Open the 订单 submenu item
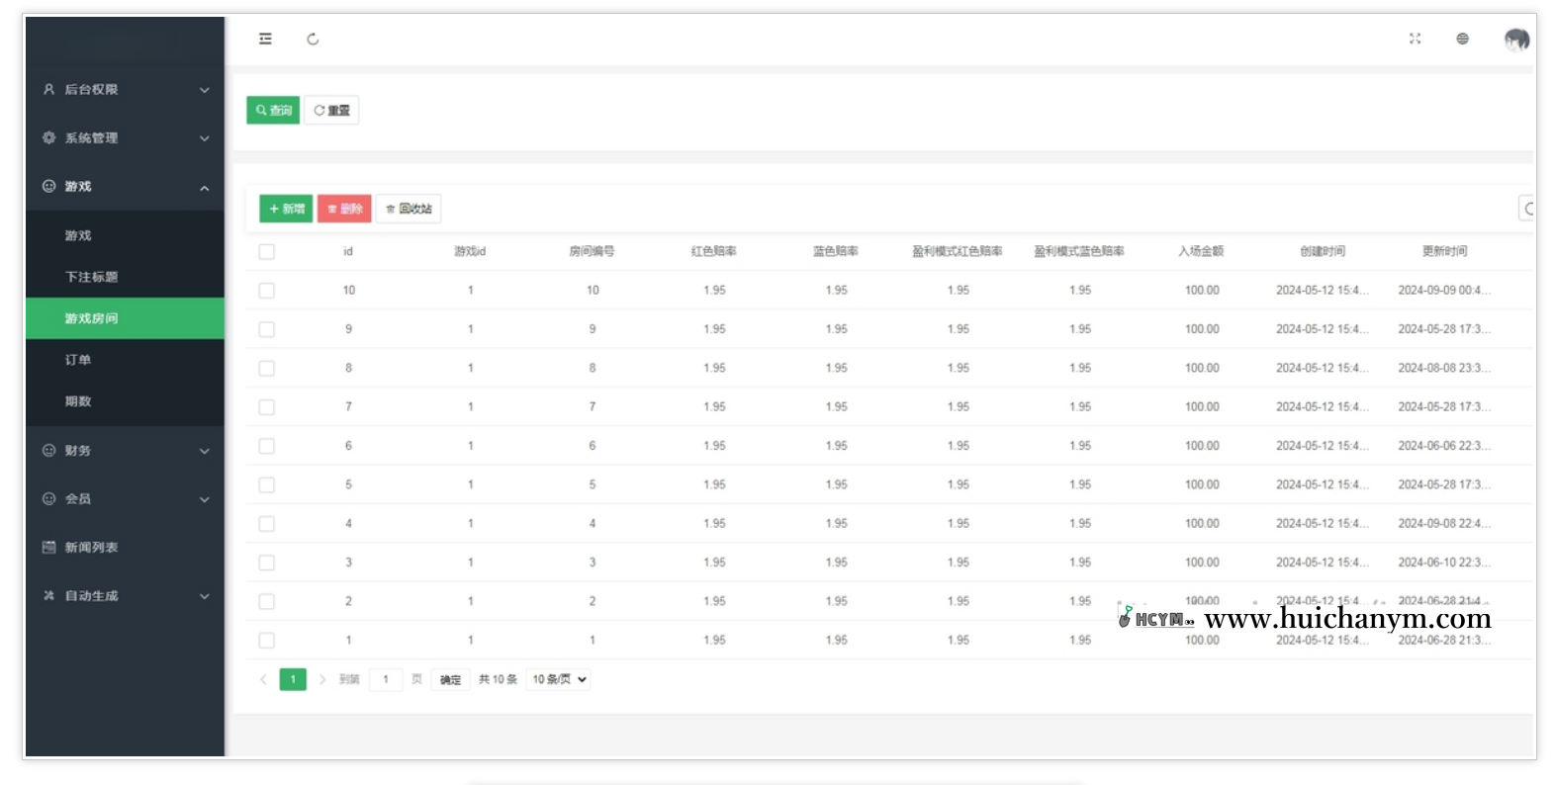 78,360
